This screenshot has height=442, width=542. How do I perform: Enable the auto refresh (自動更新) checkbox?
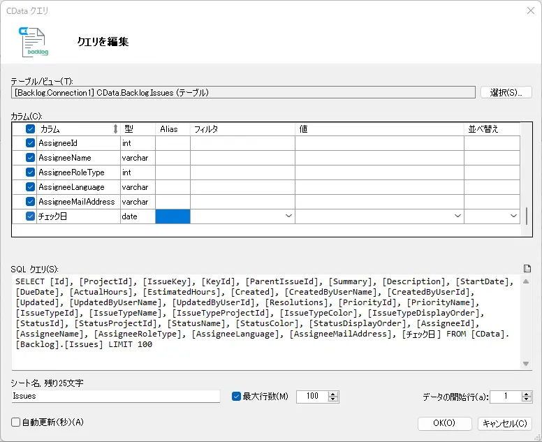(15, 422)
